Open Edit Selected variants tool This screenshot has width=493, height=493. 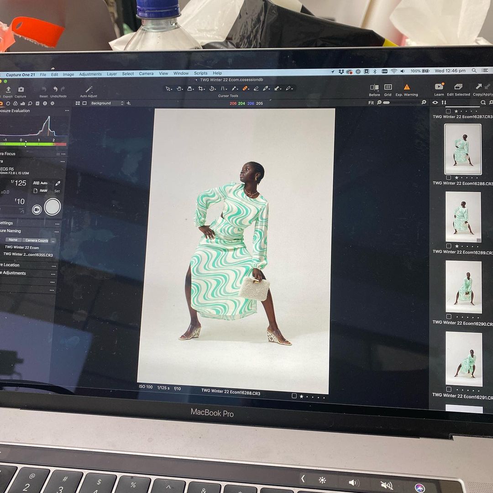coord(458,87)
